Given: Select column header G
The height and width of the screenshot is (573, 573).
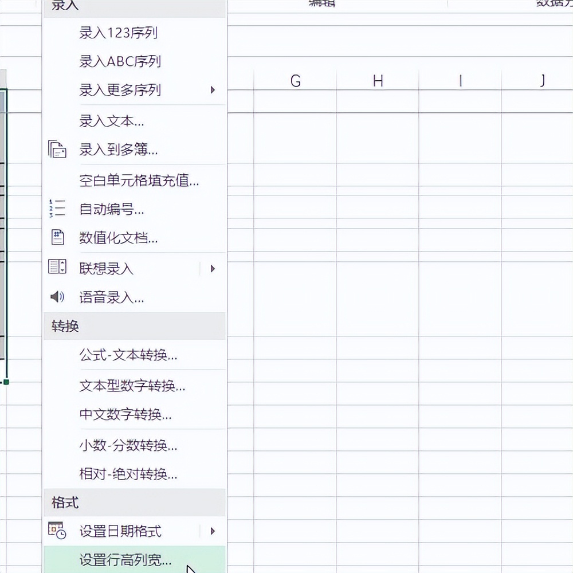Looking at the screenshot, I should coord(296,81).
